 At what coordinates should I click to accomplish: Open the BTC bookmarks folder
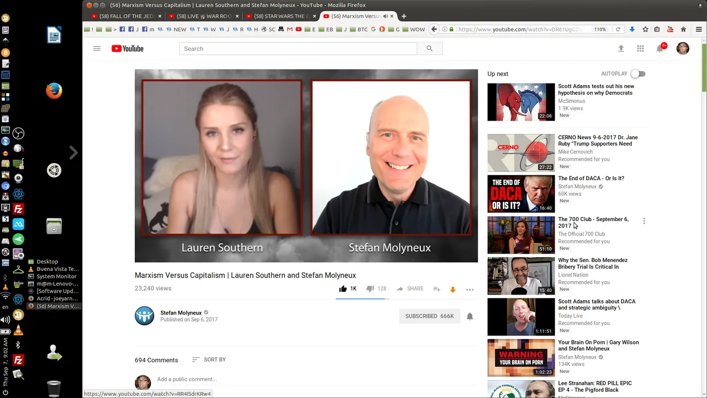358,29
